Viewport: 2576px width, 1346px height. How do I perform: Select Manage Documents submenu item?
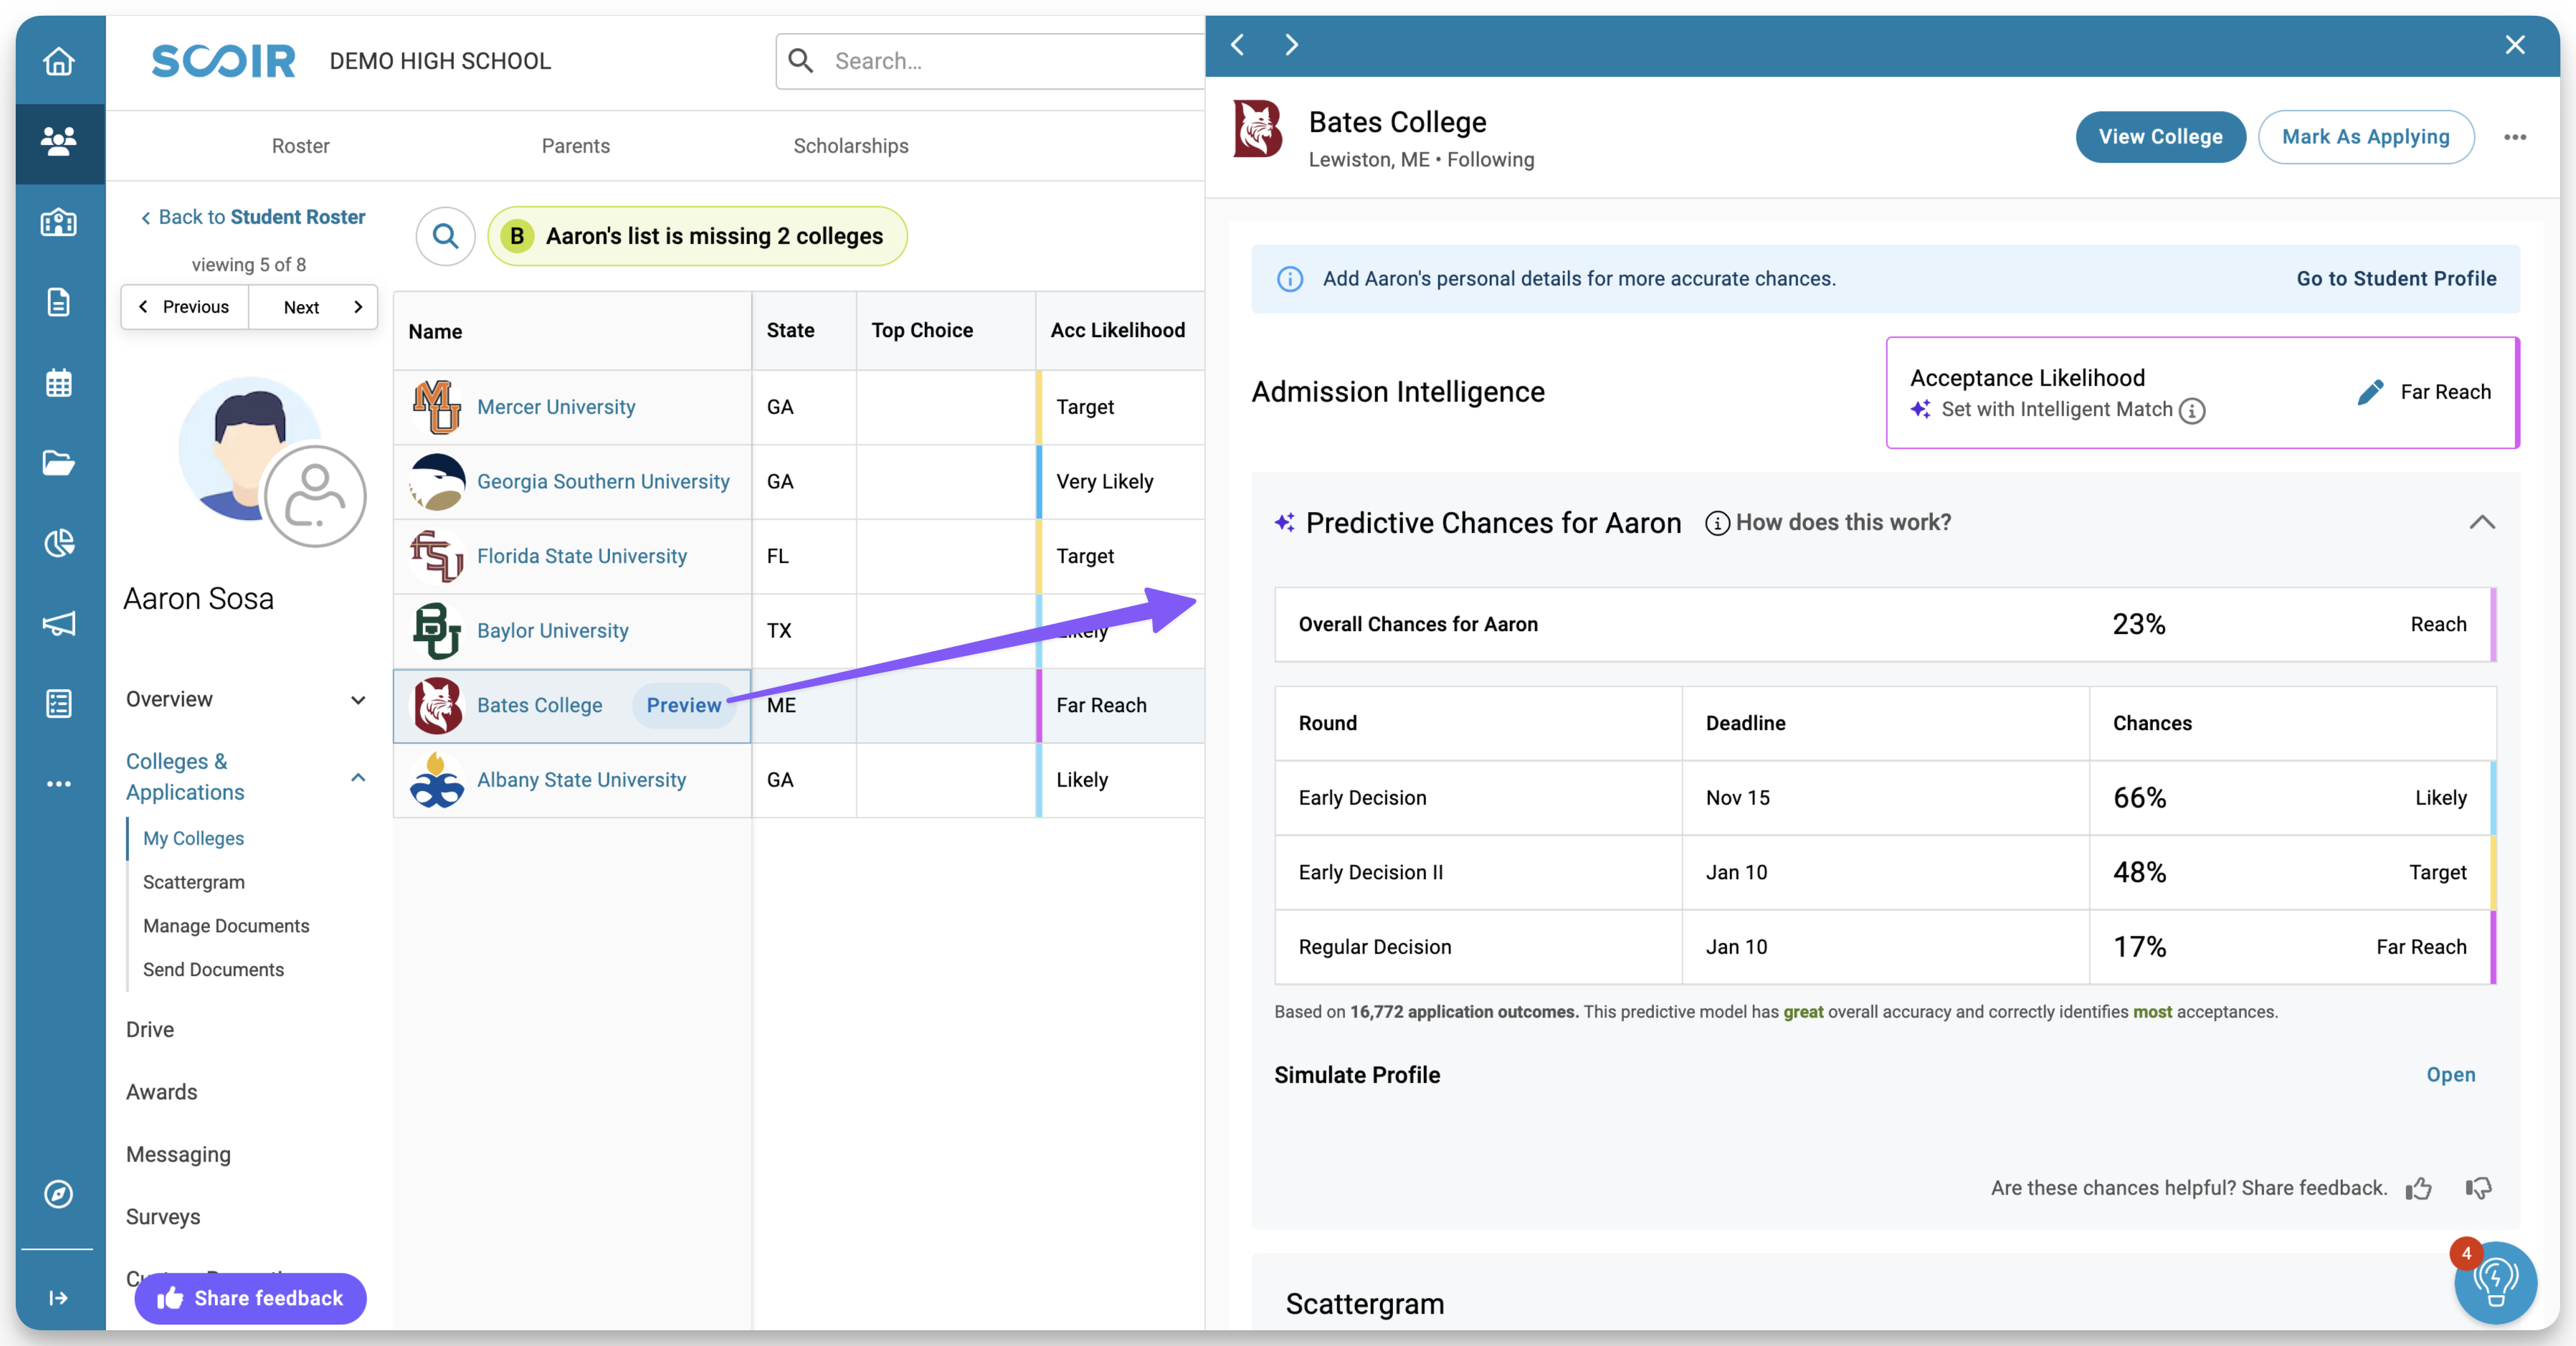tap(226, 926)
